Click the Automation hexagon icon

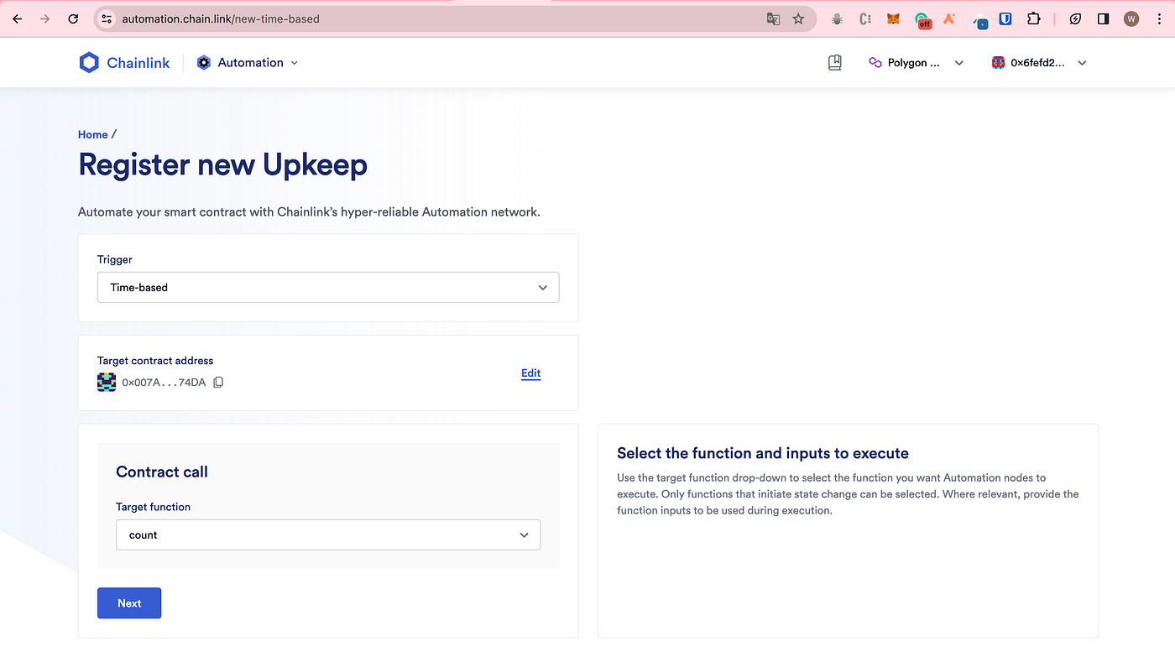coord(204,63)
